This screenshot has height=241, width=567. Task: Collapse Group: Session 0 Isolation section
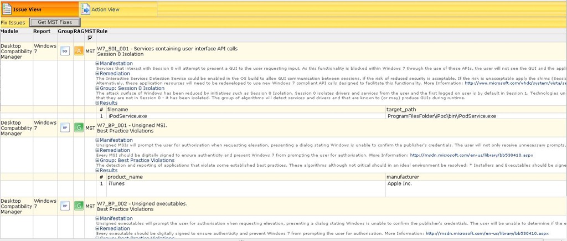coord(97,88)
